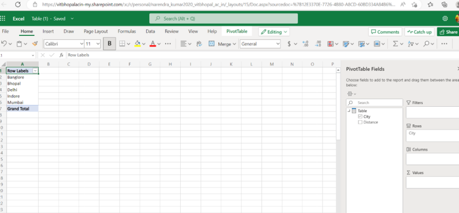
Task: Click the Catch up button
Action: (x=420, y=32)
